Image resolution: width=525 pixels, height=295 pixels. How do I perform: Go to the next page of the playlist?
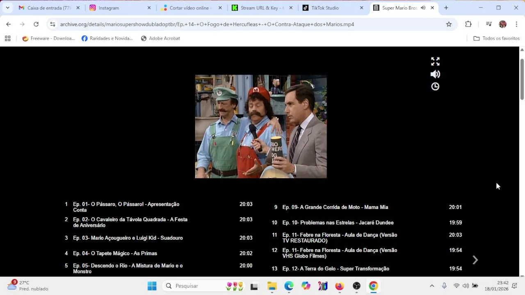tap(475, 260)
